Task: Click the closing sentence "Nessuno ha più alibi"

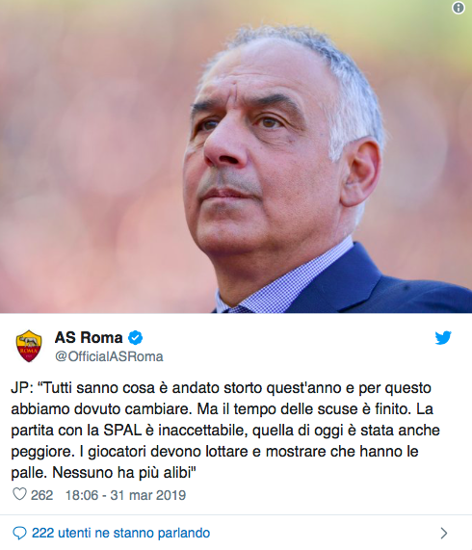Action: point(124,473)
